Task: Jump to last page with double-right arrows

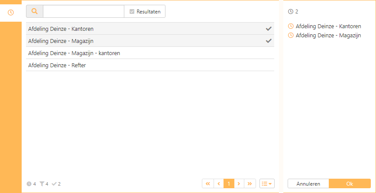Action: pyautogui.click(x=250, y=183)
